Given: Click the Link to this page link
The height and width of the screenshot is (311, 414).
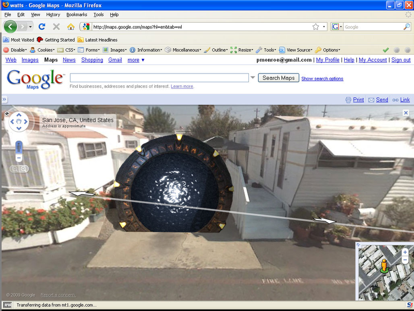Looking at the screenshot, I should [x=401, y=100].
